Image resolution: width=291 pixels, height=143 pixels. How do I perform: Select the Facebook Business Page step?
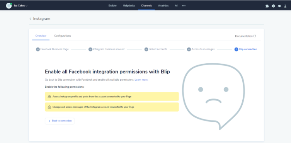(52, 49)
